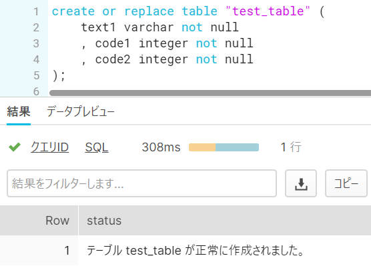Click the editor horizontal scrollbar
Screen dimensions: 371x268
(x=210, y=93)
